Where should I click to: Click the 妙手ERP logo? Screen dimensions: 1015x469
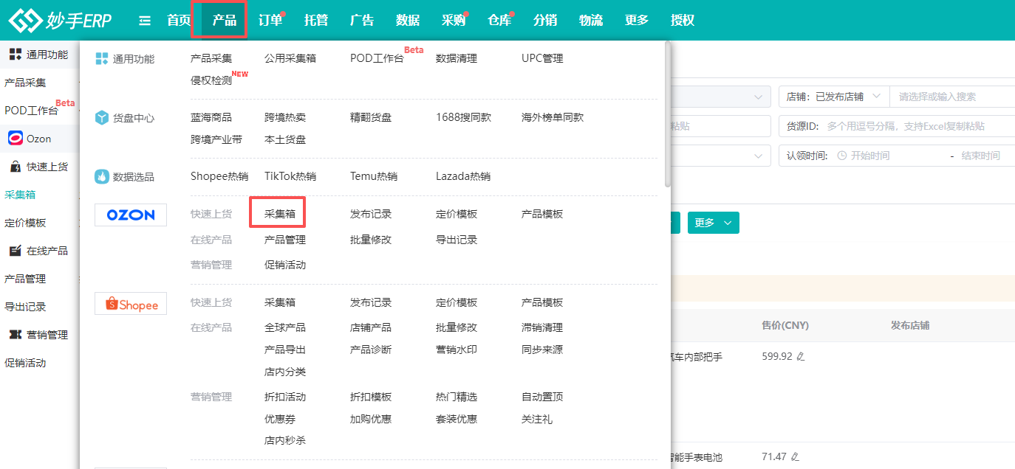pos(60,21)
